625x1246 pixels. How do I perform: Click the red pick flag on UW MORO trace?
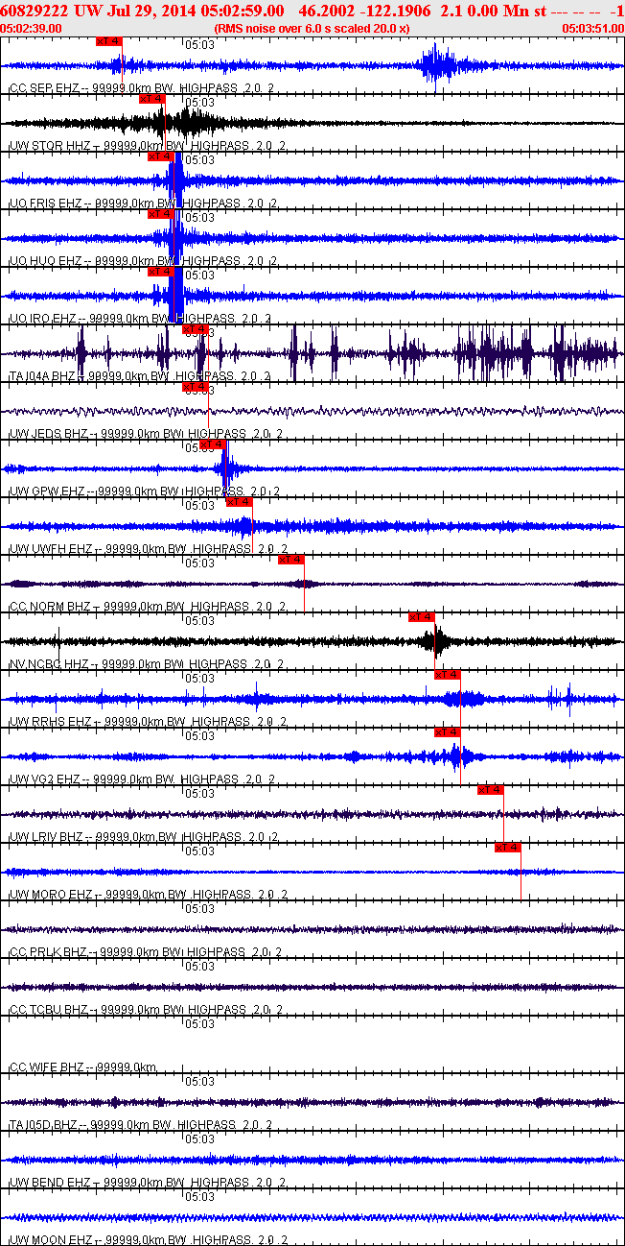(508, 848)
